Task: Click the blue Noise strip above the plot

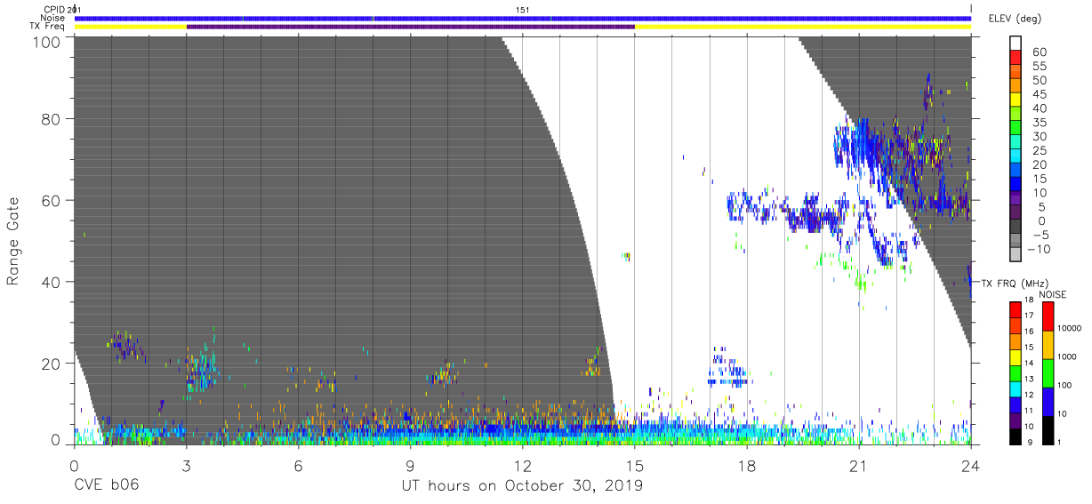Action: pyautogui.click(x=522, y=18)
